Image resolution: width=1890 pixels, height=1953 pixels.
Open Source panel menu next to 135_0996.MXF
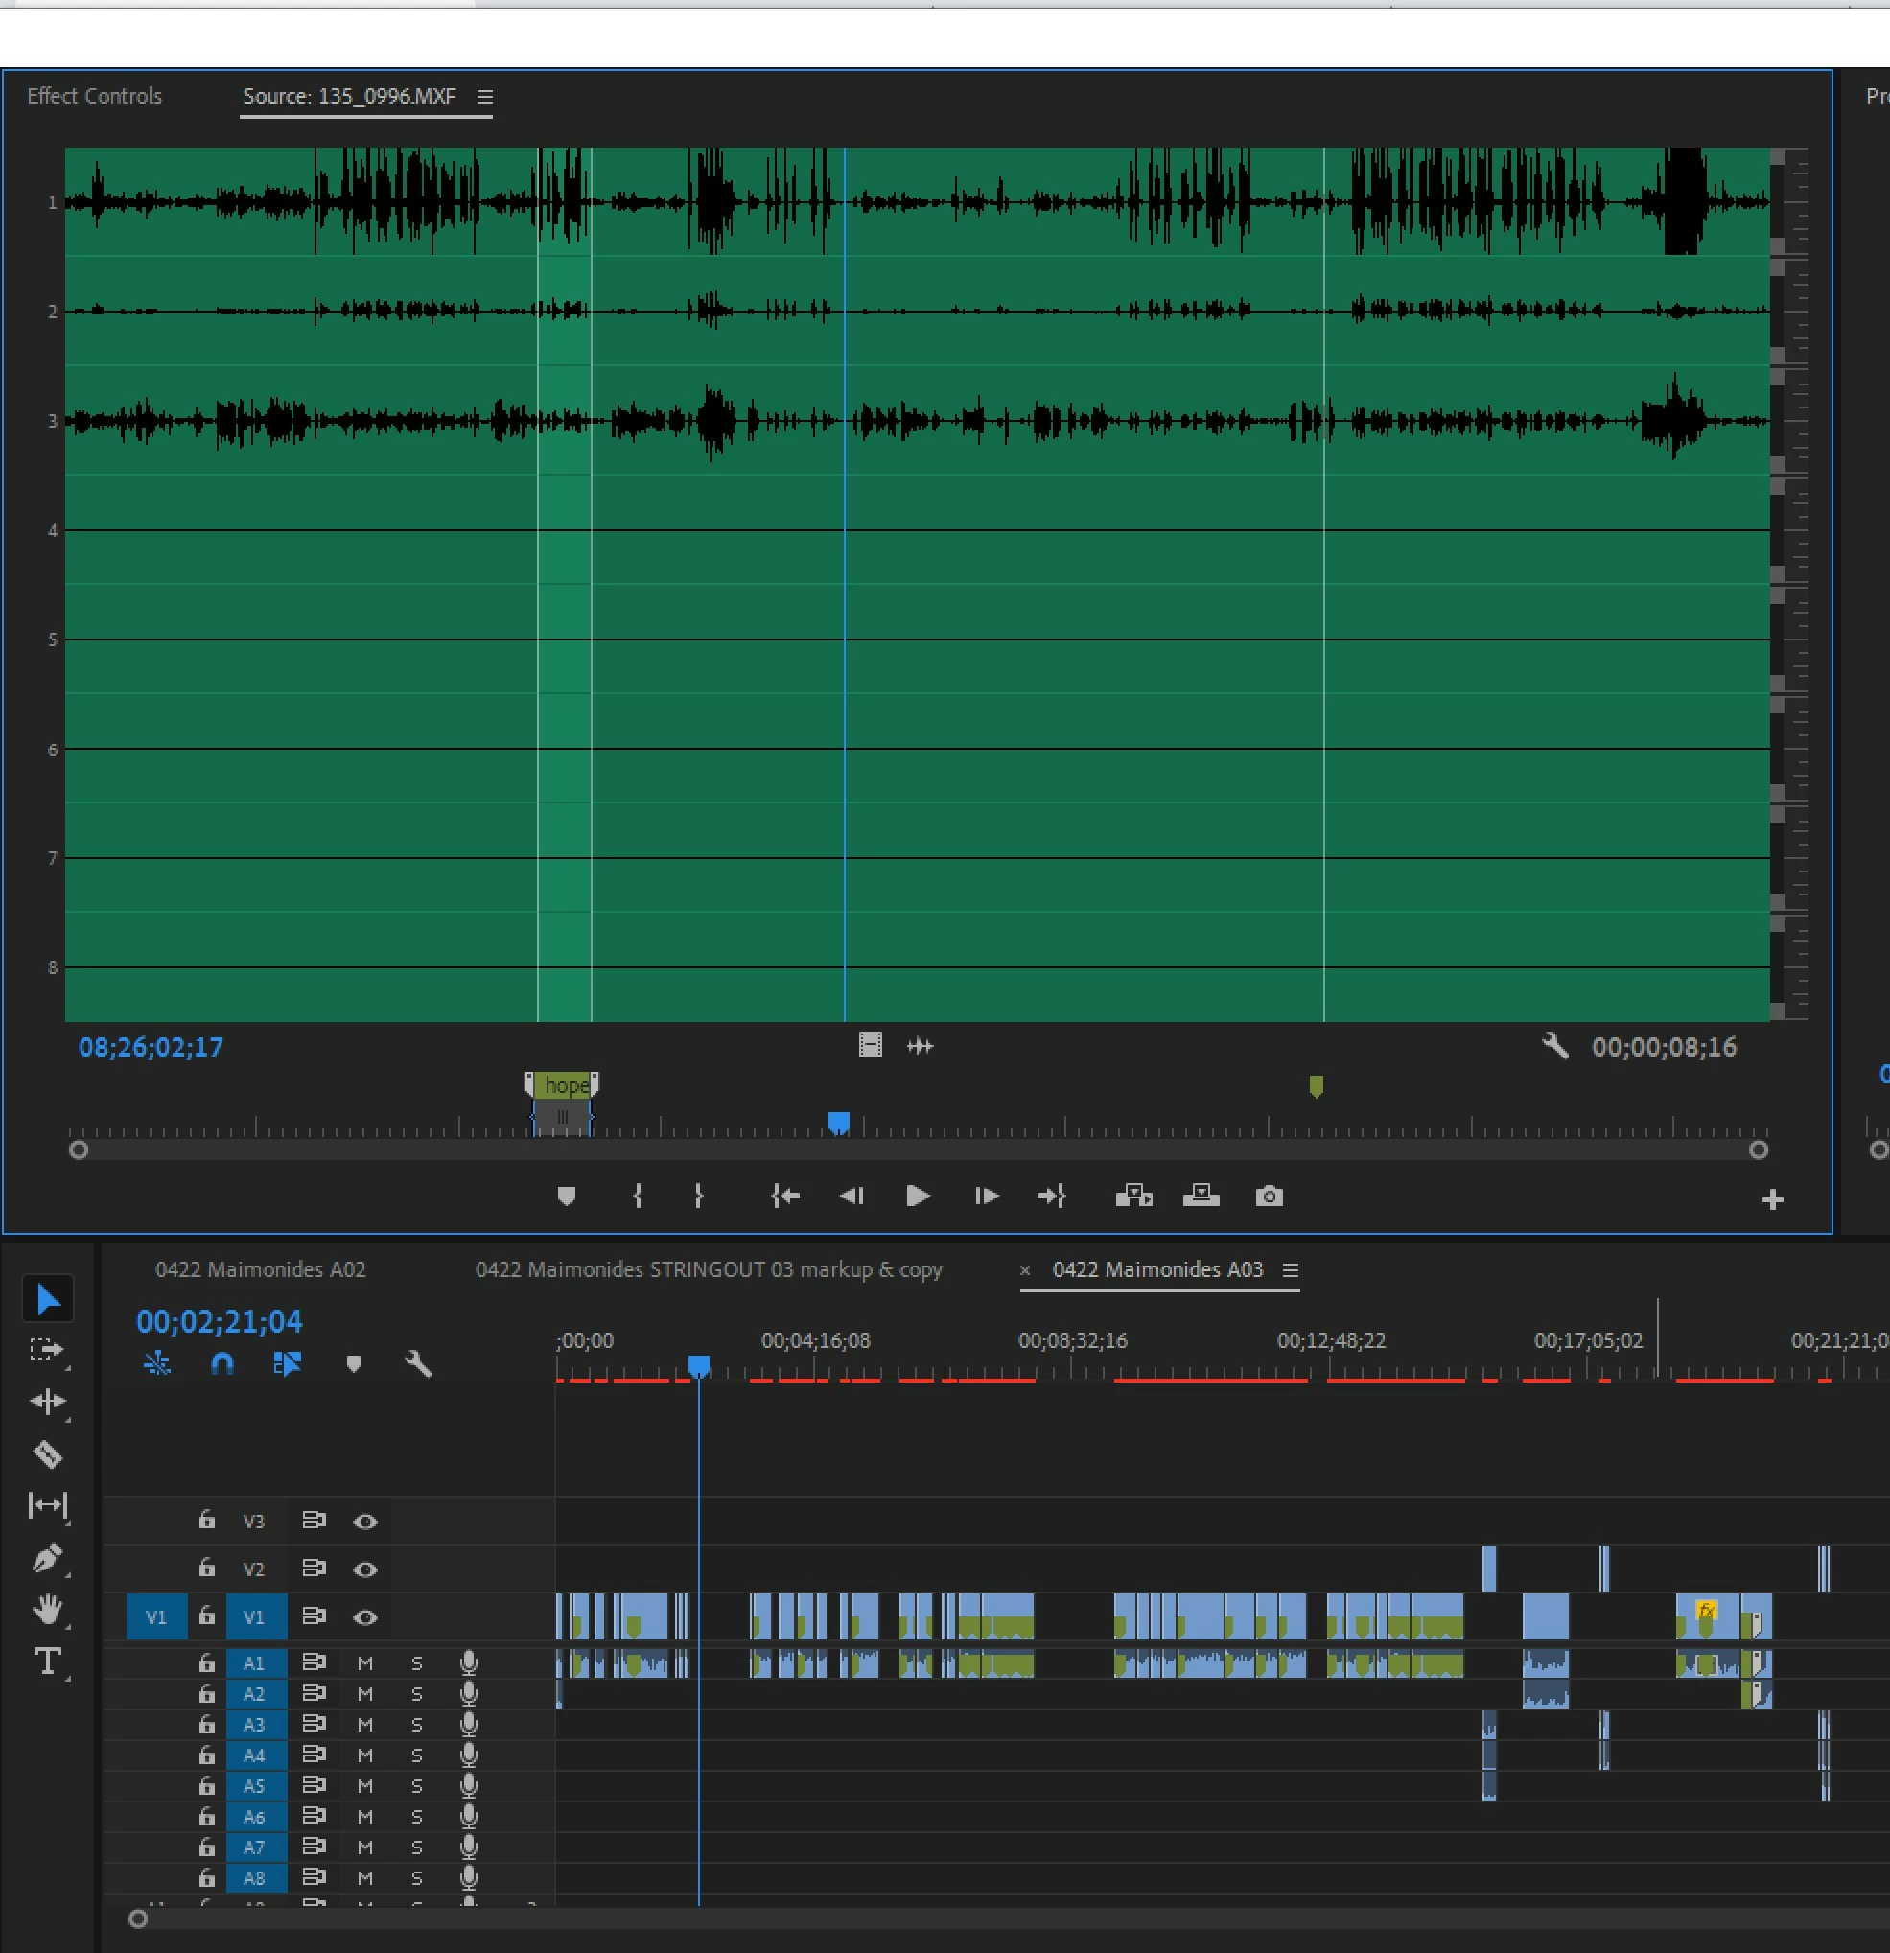484,97
